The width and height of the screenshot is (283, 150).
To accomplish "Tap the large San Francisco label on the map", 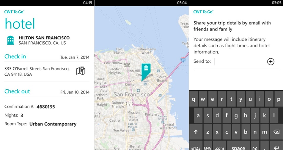I will [132, 94].
